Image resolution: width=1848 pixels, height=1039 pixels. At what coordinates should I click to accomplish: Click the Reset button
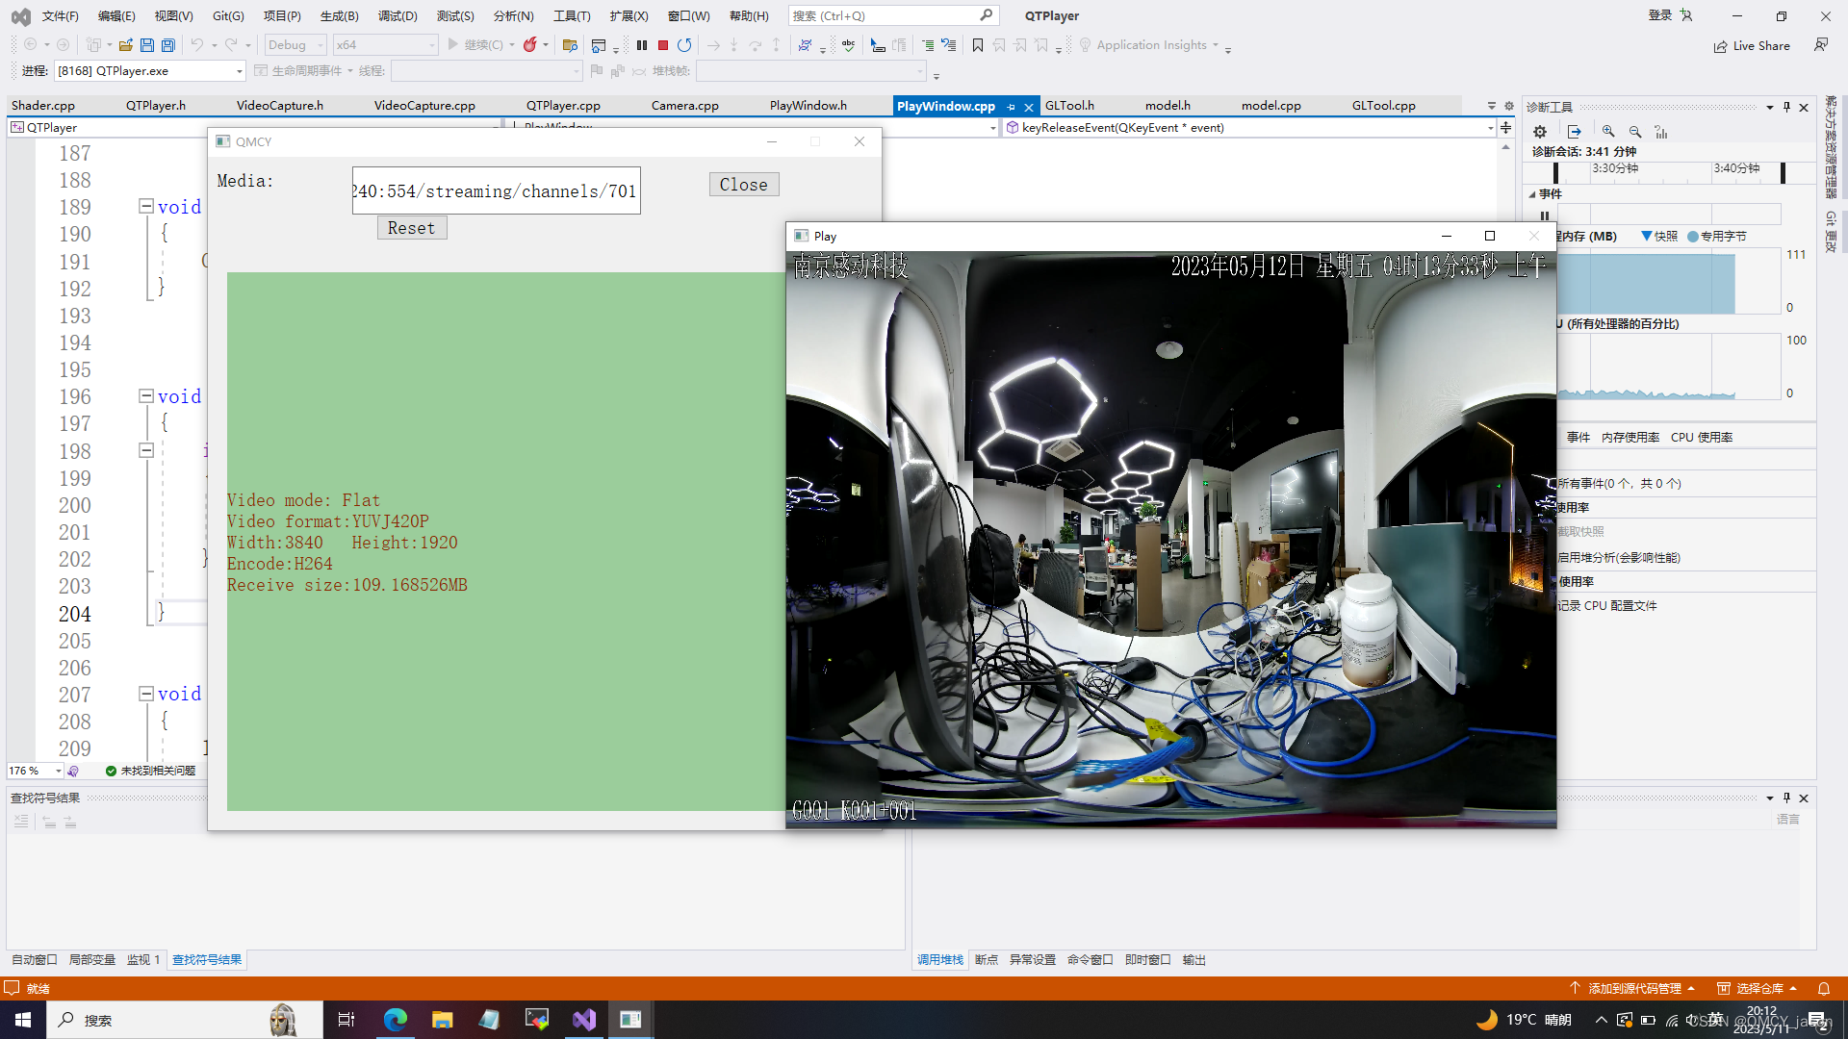point(411,228)
